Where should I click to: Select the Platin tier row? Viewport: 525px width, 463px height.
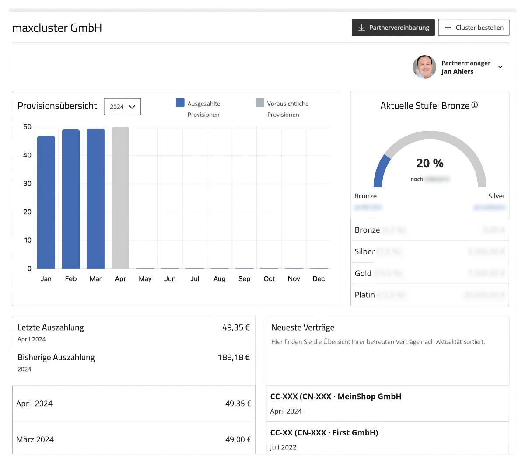[430, 295]
